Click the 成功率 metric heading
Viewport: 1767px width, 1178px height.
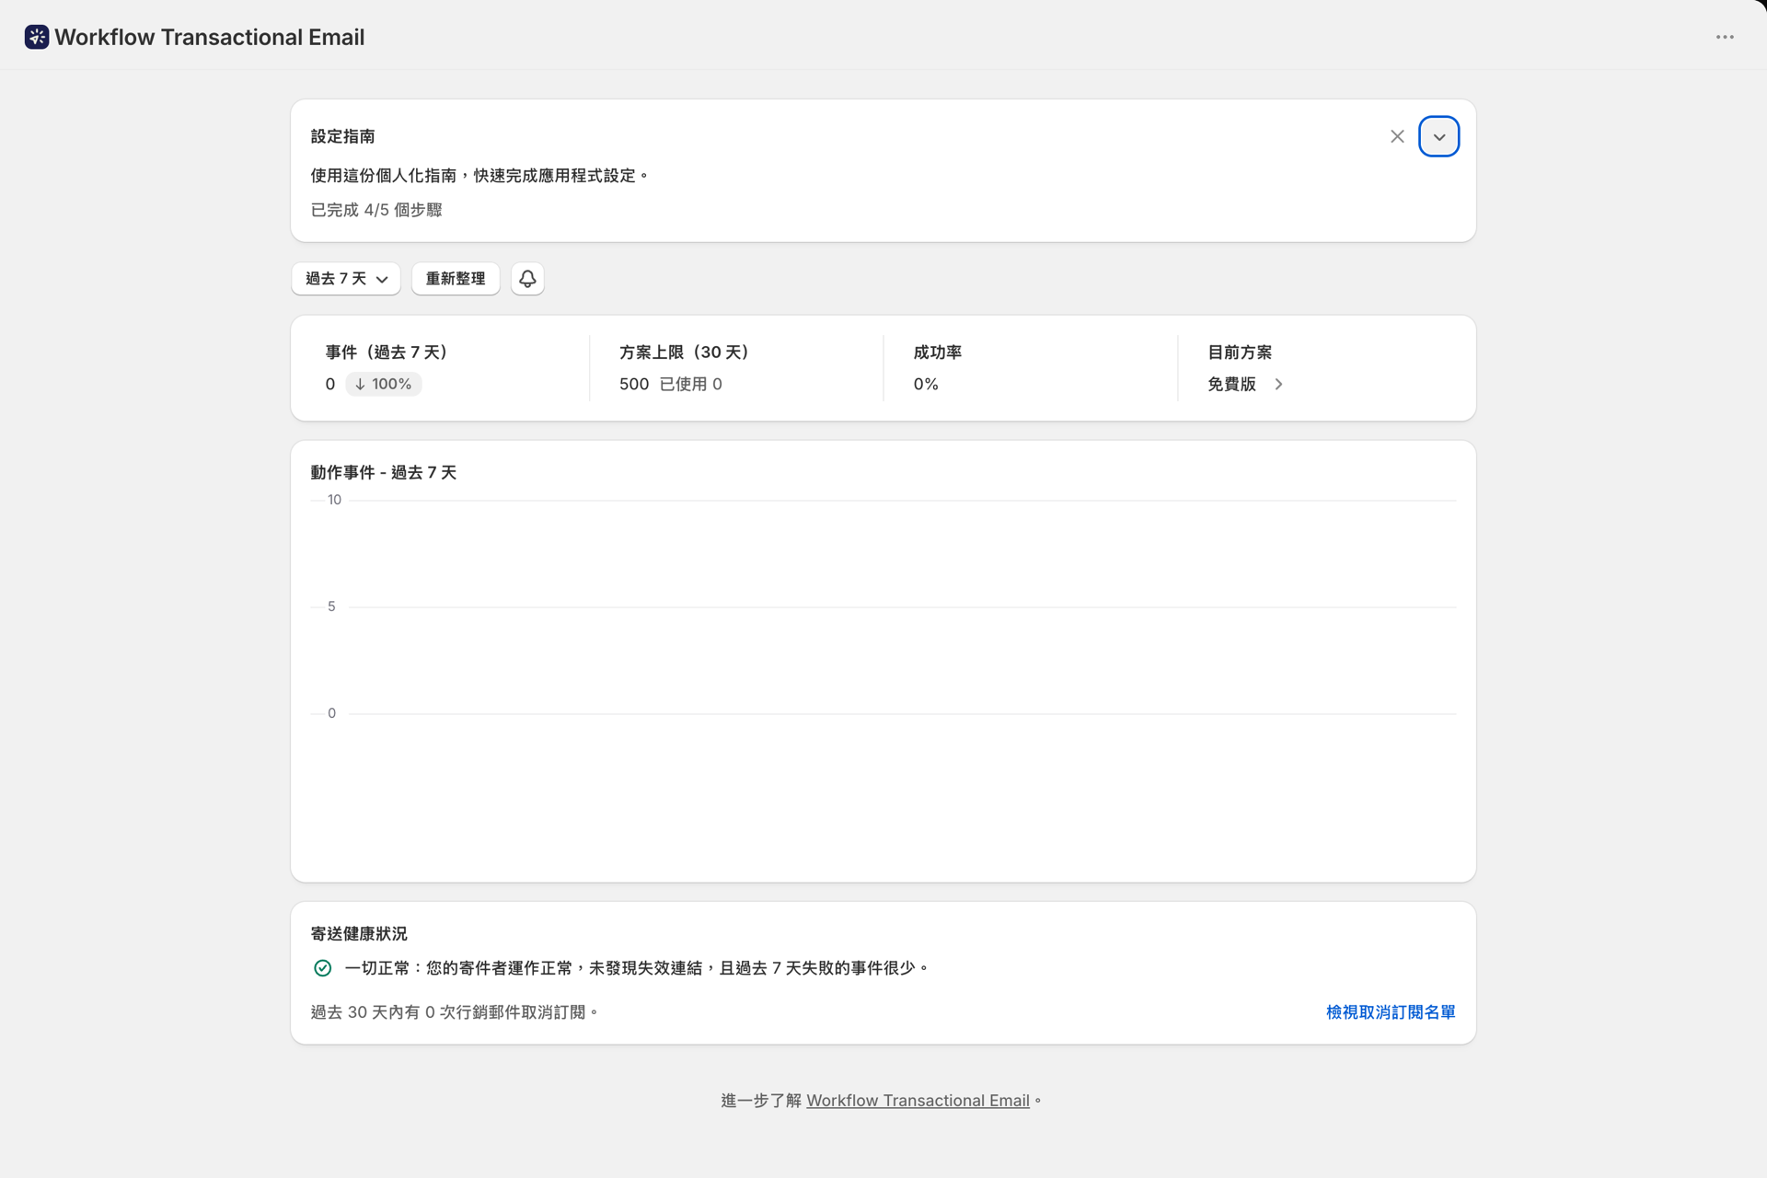click(x=938, y=352)
